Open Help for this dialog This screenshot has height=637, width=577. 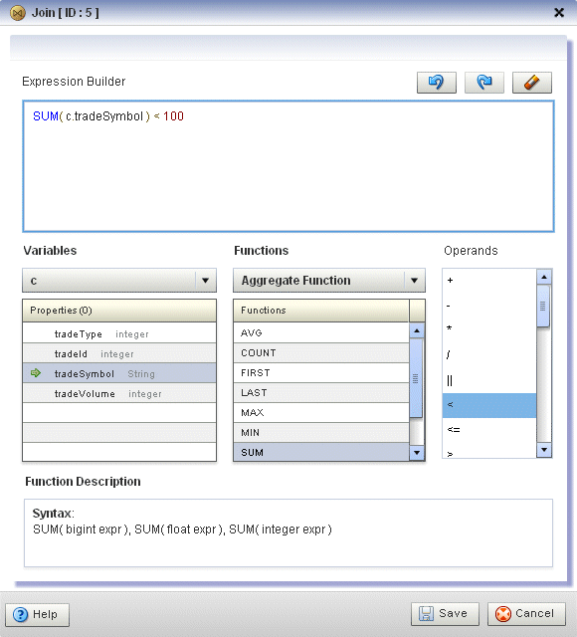[37, 614]
